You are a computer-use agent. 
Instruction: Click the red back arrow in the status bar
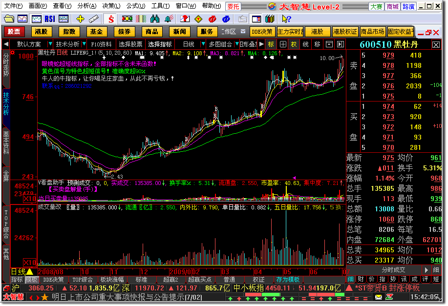click(31, 298)
